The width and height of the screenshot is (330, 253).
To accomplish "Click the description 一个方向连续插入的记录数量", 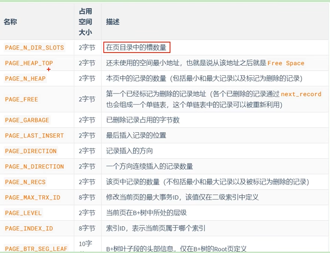I will tap(149, 166).
